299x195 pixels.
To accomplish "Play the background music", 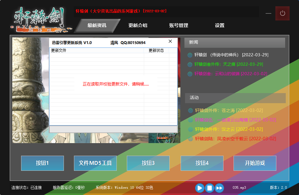I will (200, 188).
